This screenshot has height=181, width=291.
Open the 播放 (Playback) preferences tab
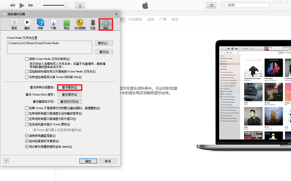point(27,24)
